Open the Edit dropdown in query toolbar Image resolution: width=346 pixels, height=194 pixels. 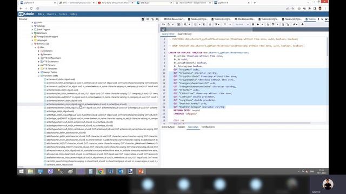(217, 24)
